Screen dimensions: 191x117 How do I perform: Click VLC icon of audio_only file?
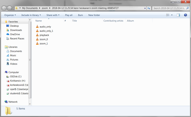coord(37,26)
